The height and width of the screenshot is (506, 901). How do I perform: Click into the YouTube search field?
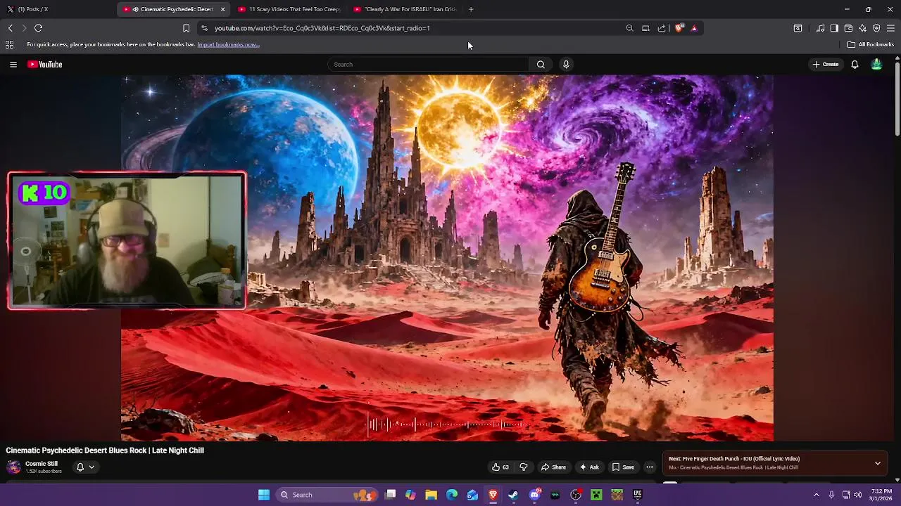pyautogui.click(x=428, y=65)
